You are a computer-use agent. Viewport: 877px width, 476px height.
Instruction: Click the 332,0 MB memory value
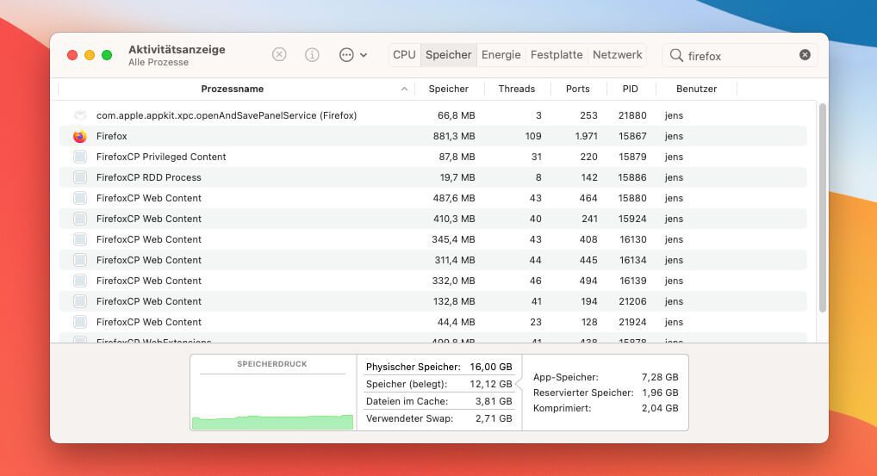[453, 281]
